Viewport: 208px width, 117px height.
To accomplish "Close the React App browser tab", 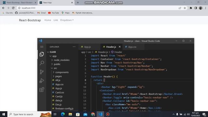I will tap(72, 3).
